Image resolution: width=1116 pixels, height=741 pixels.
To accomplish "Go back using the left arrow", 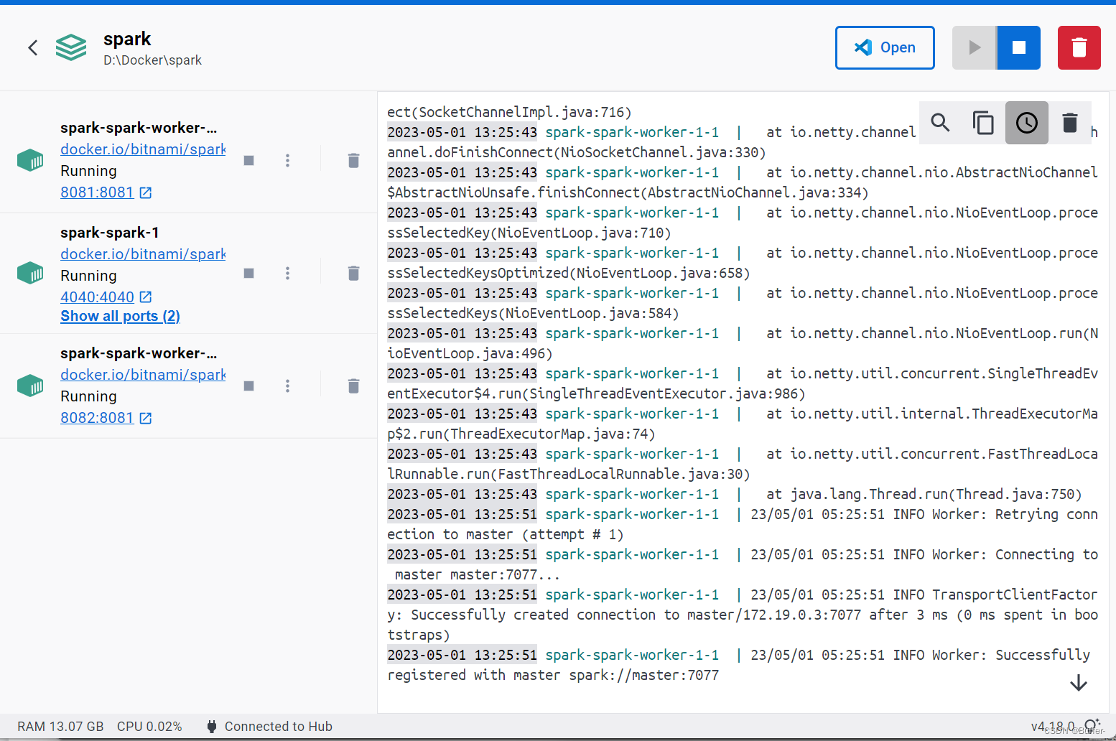I will coord(33,48).
